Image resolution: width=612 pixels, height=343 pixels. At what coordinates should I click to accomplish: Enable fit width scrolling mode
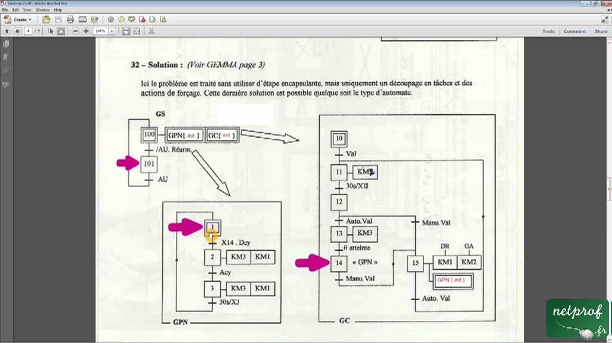pyautogui.click(x=126, y=31)
